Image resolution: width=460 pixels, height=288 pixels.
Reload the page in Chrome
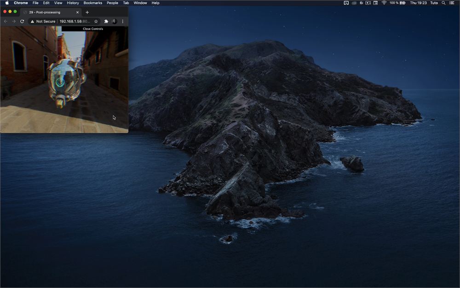click(22, 22)
